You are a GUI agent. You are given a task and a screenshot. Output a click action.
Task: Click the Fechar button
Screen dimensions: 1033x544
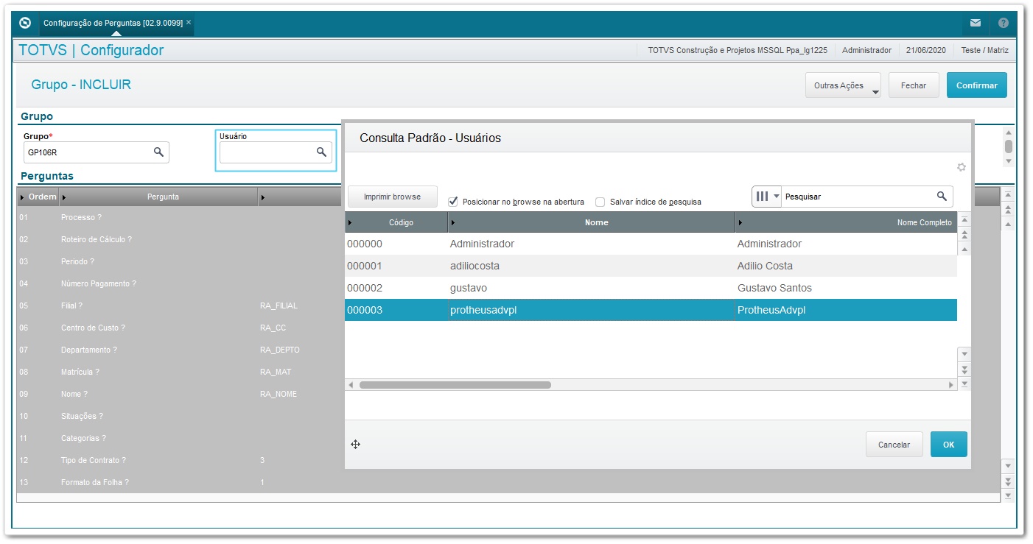[914, 85]
